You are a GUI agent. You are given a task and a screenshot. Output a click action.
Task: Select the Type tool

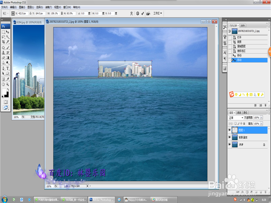click(x=7, y=69)
